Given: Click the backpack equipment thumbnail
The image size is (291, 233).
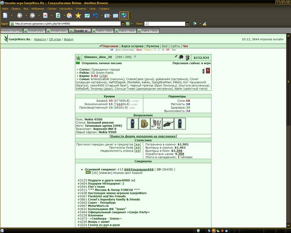Looking at the screenshot, I should coord(144,124).
